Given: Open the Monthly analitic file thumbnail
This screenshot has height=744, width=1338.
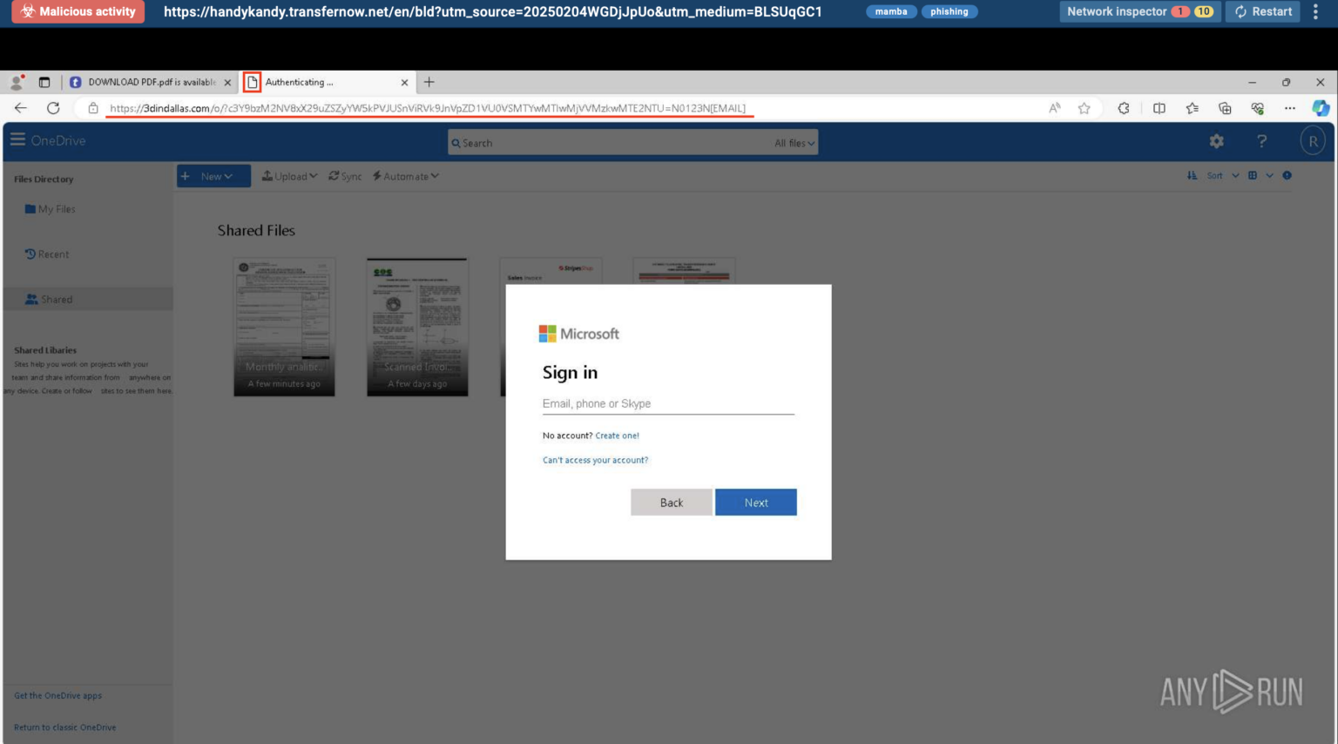Looking at the screenshot, I should (284, 327).
